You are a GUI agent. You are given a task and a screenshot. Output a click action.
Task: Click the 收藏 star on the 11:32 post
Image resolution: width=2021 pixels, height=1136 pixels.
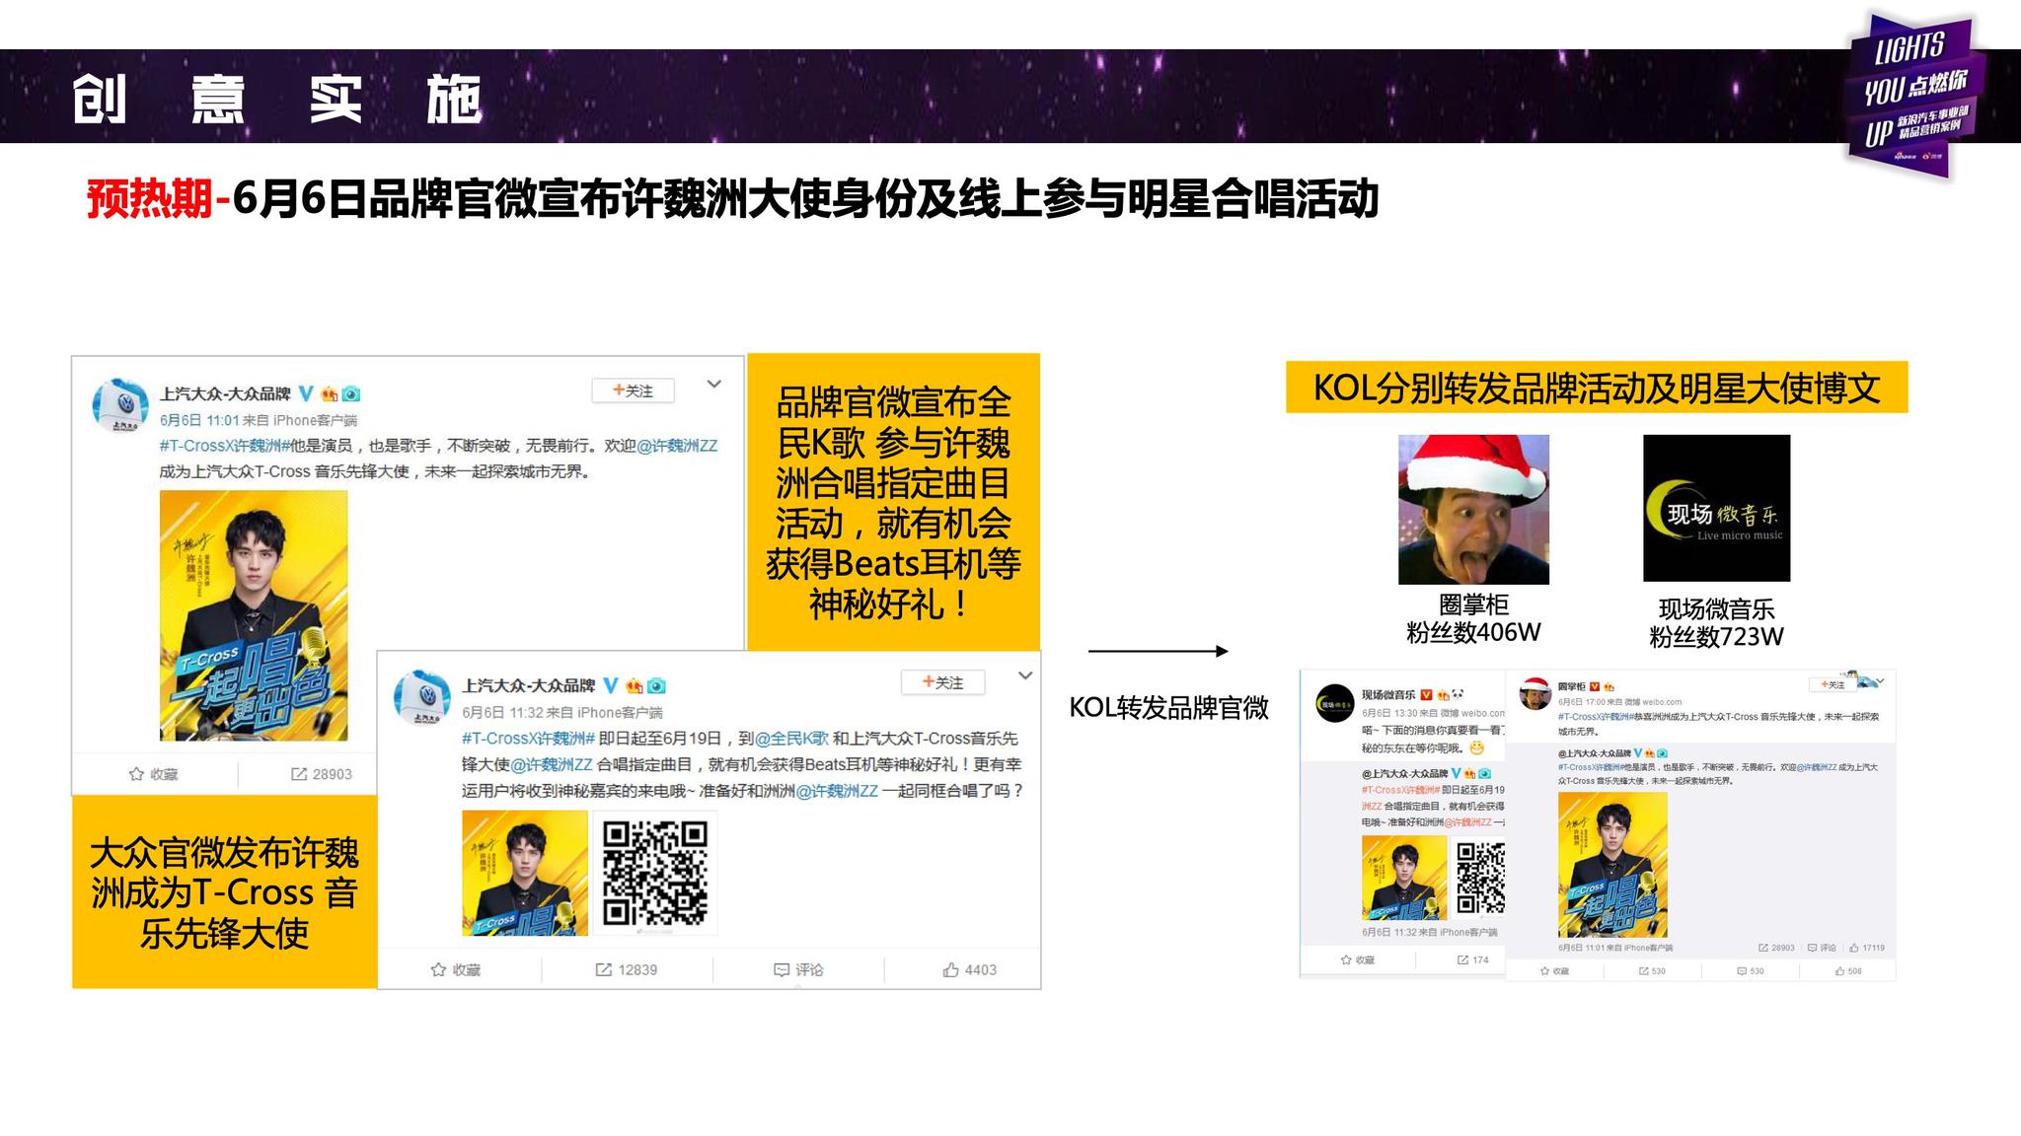coord(439,969)
